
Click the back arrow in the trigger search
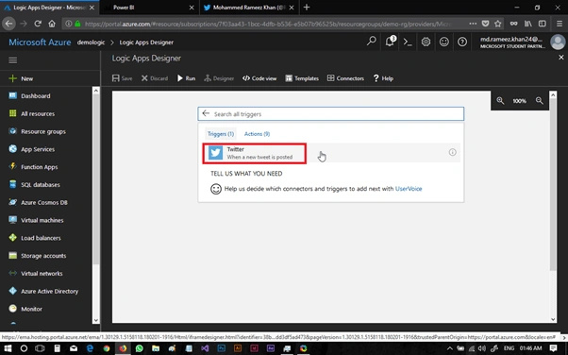(206, 113)
